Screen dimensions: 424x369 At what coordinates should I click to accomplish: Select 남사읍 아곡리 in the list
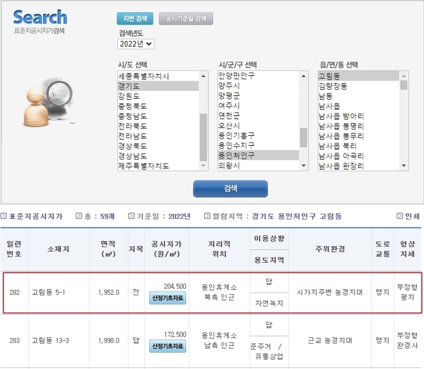pos(358,156)
